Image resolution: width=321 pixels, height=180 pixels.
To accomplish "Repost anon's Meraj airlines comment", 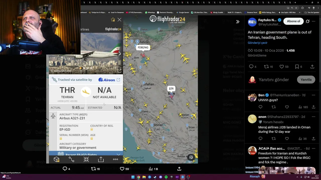I will coord(274,138).
